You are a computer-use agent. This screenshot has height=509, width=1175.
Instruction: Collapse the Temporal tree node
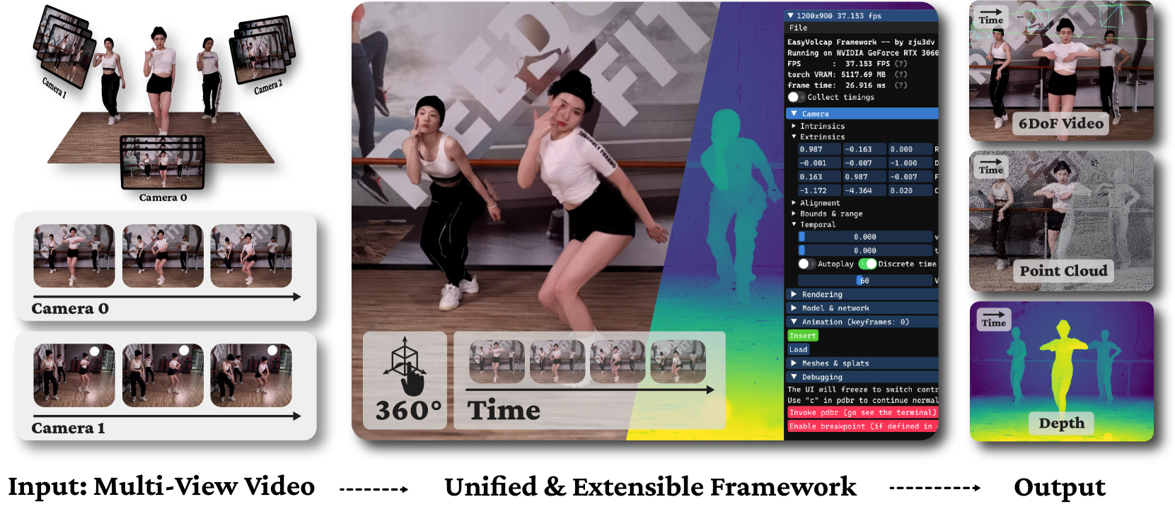click(794, 224)
